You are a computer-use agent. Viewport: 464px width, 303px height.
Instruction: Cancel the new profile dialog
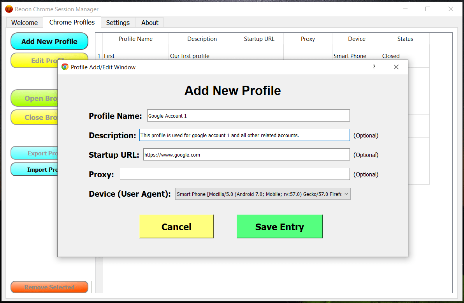pos(176,227)
